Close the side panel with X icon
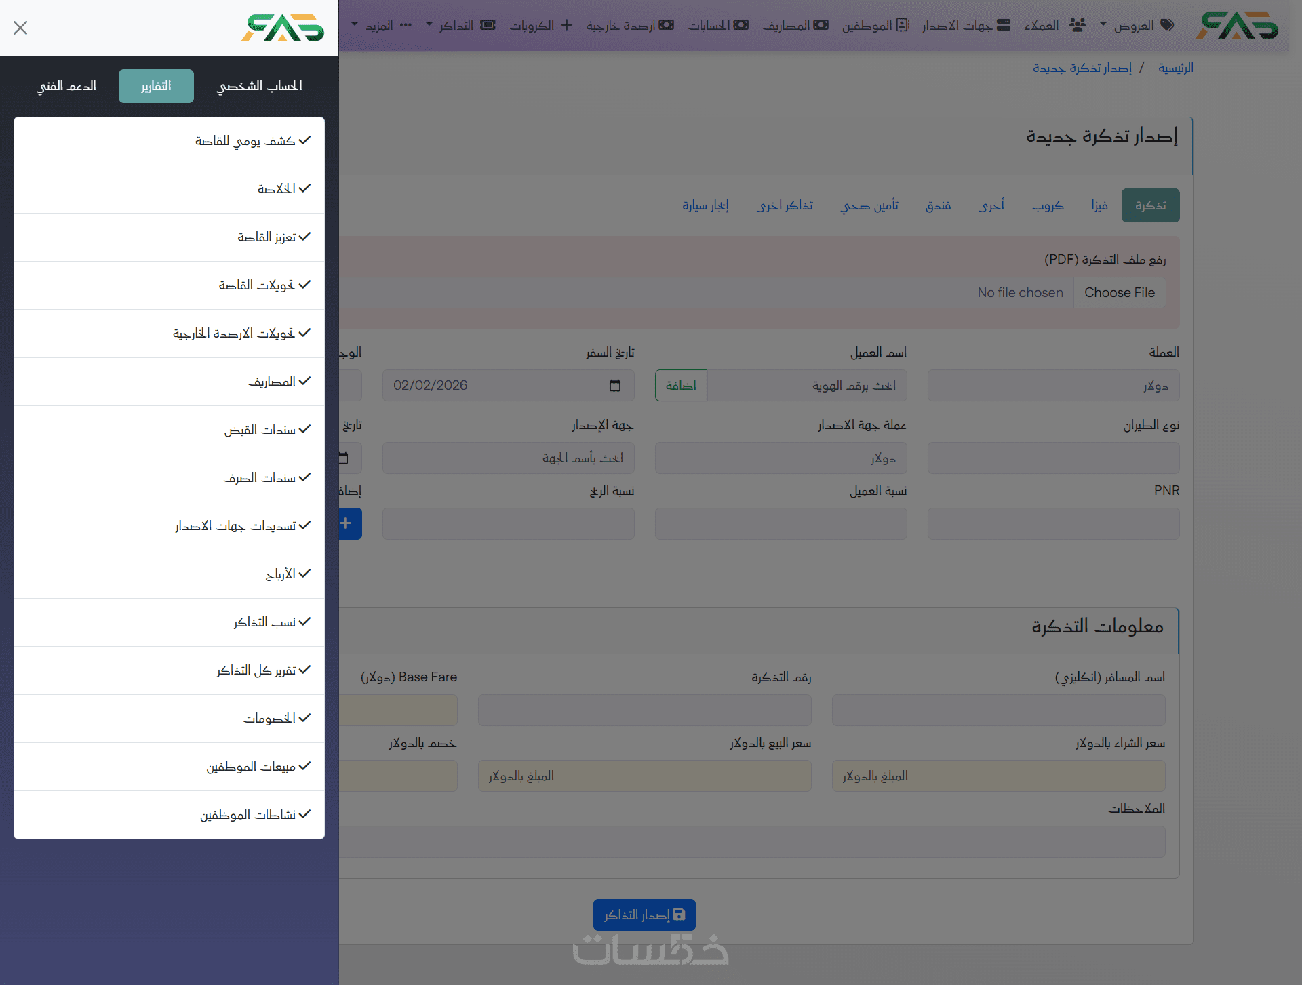The image size is (1302, 985). pyautogui.click(x=20, y=28)
